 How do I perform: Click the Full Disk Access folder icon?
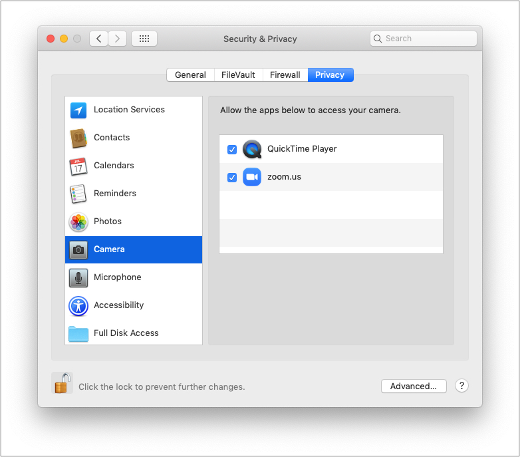click(x=78, y=334)
